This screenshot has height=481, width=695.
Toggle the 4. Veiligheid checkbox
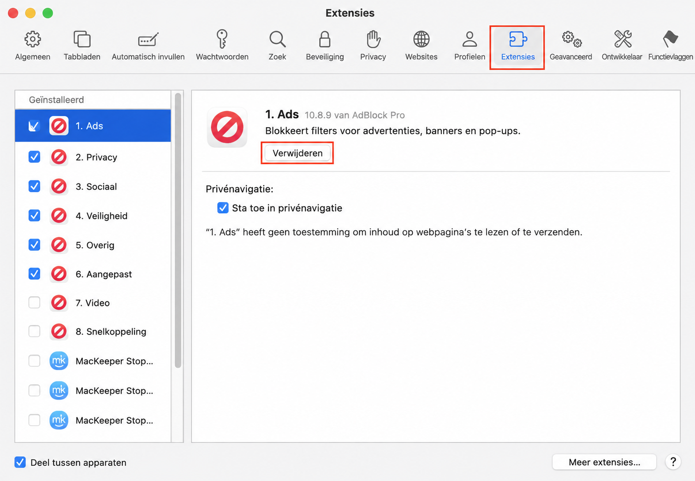pyautogui.click(x=34, y=216)
